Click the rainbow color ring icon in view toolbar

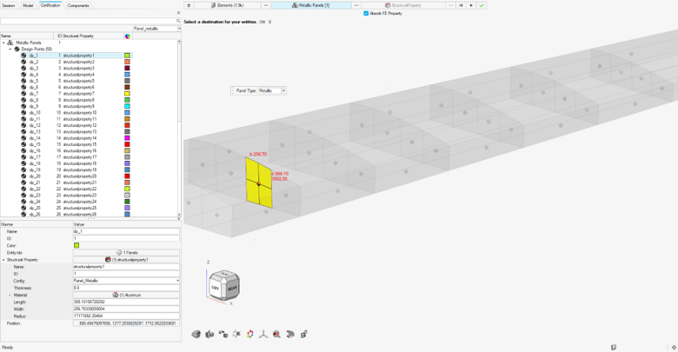coord(250,335)
